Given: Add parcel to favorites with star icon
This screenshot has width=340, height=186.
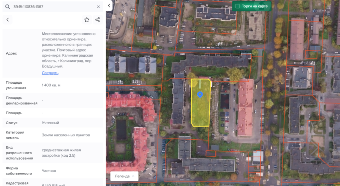Looking at the screenshot, I should [x=87, y=20].
